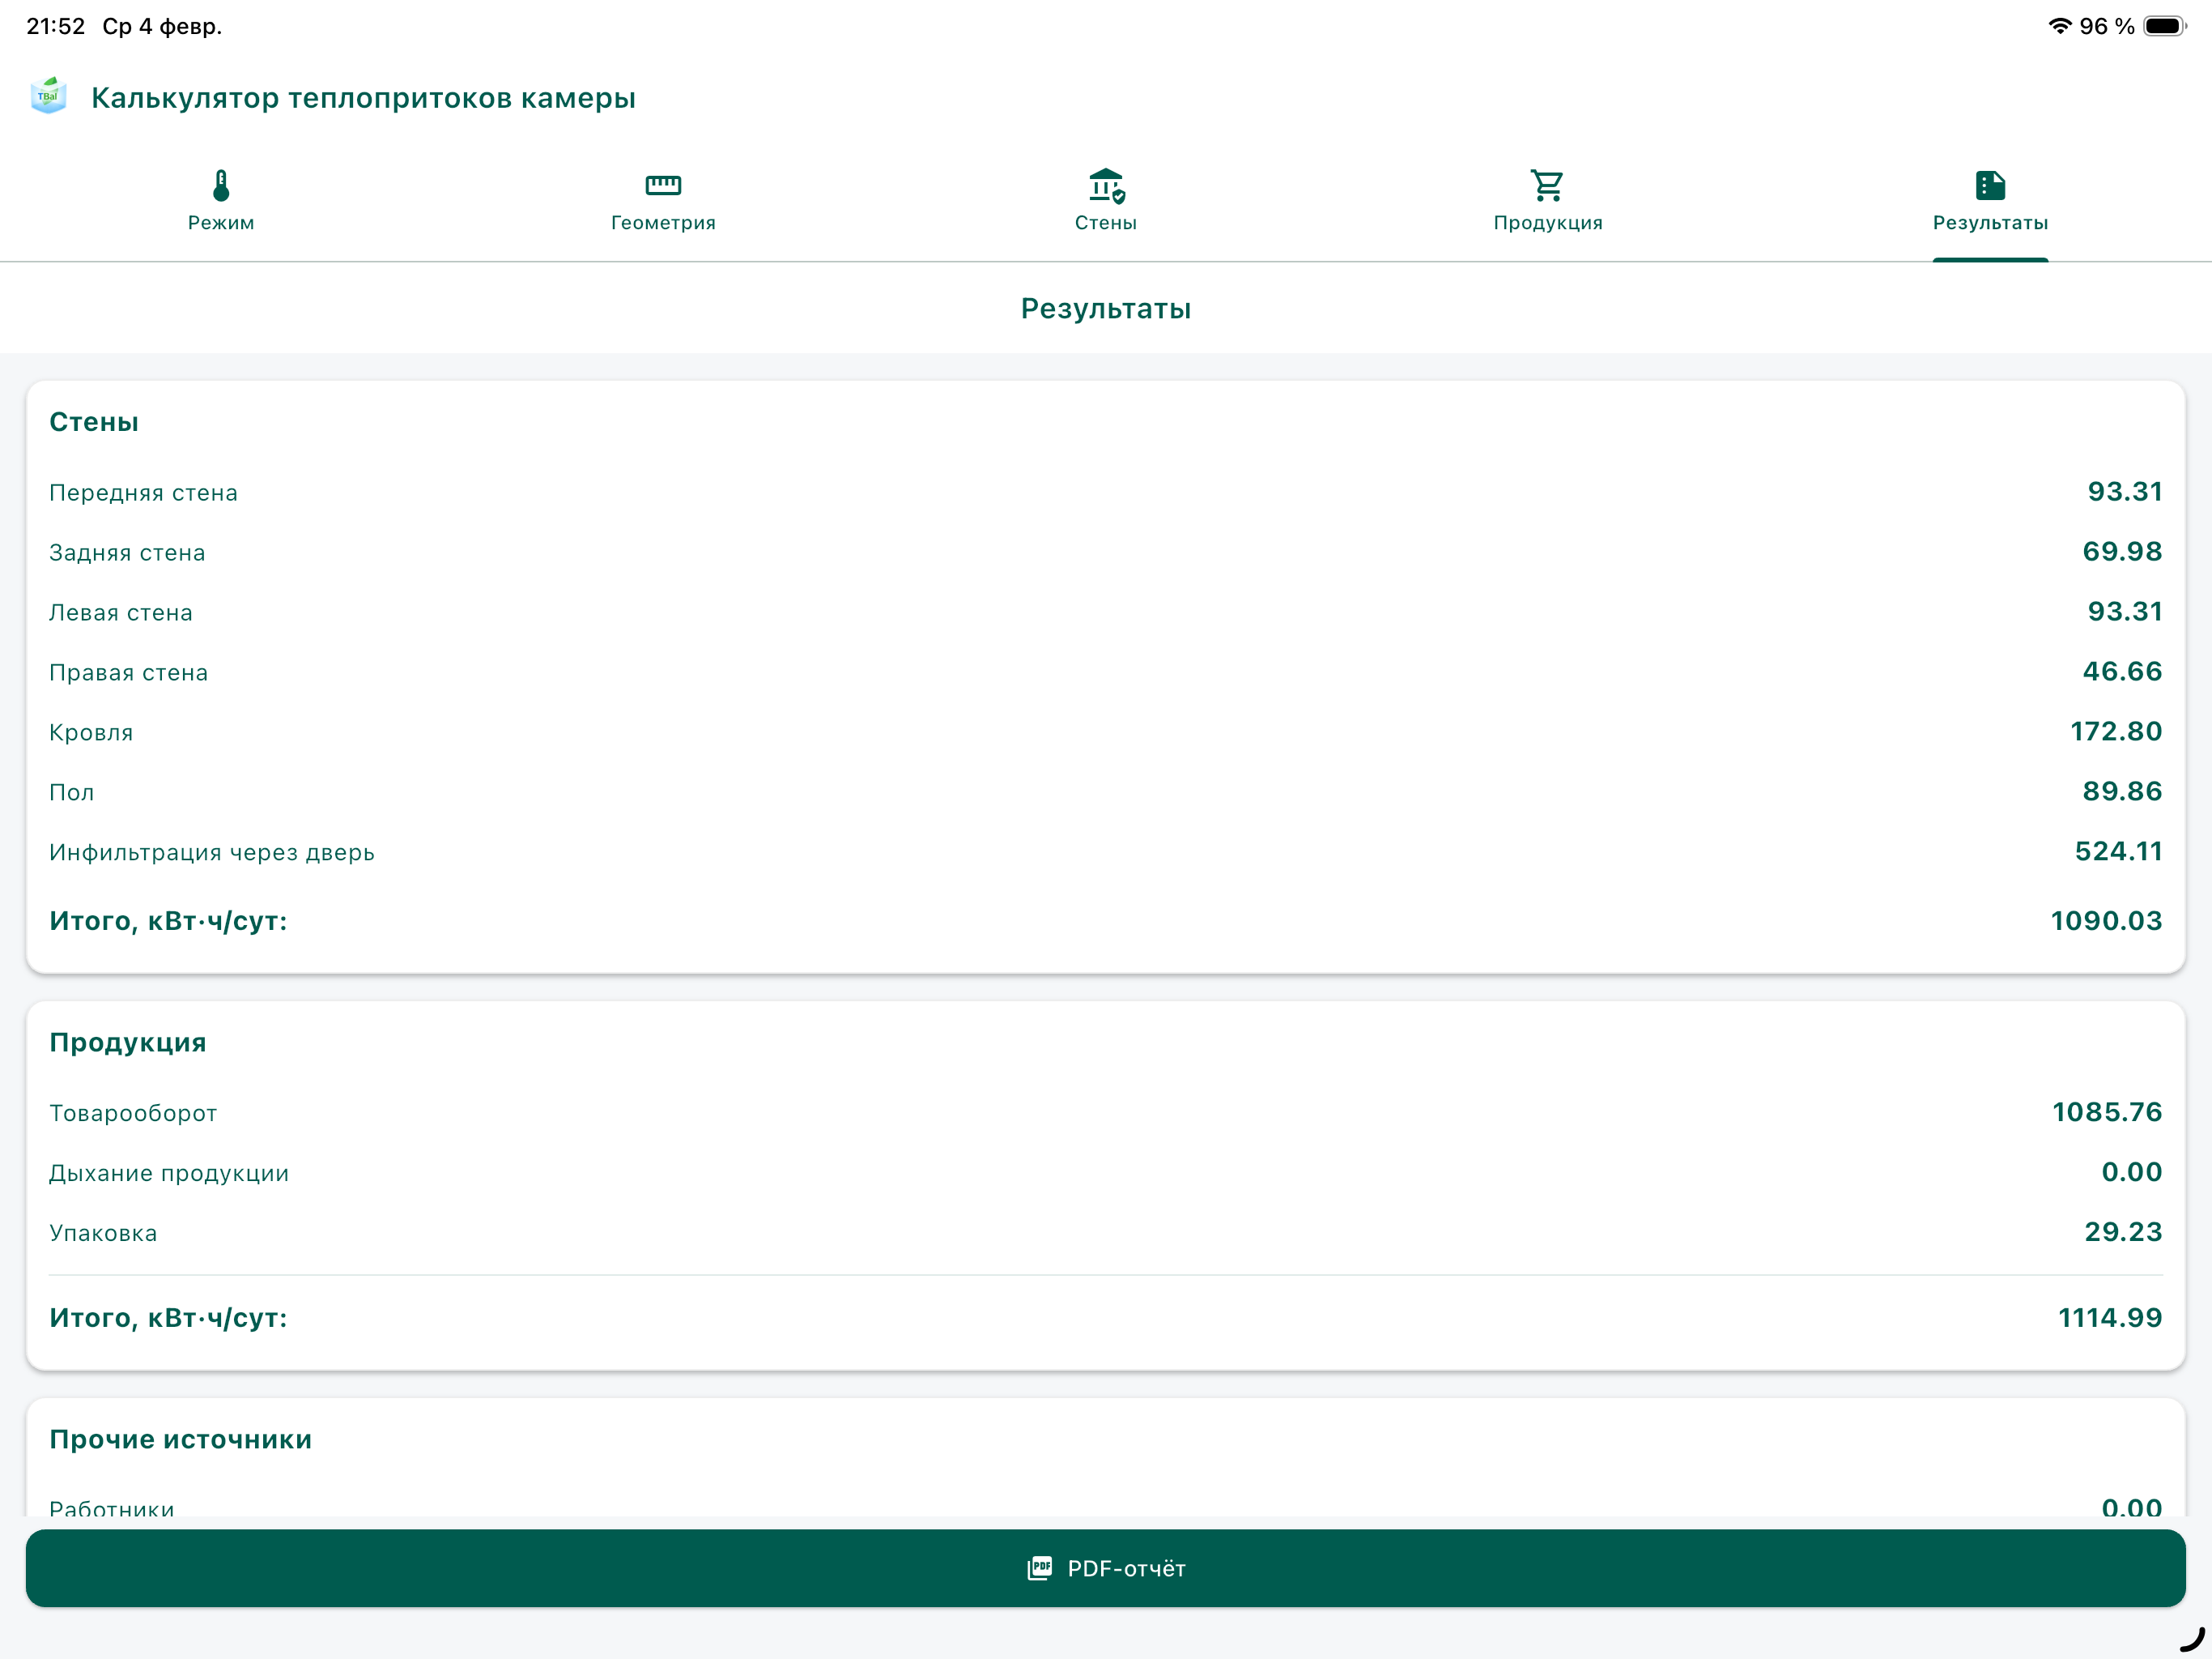This screenshot has height=1659, width=2212.
Task: Select the Левая стена row label
Action: tap(121, 612)
